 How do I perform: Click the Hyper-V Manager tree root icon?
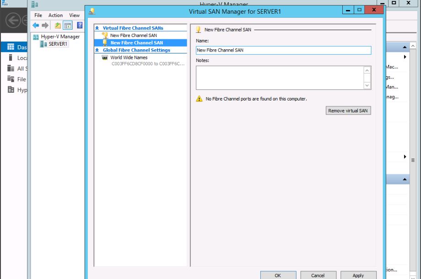coord(36,37)
